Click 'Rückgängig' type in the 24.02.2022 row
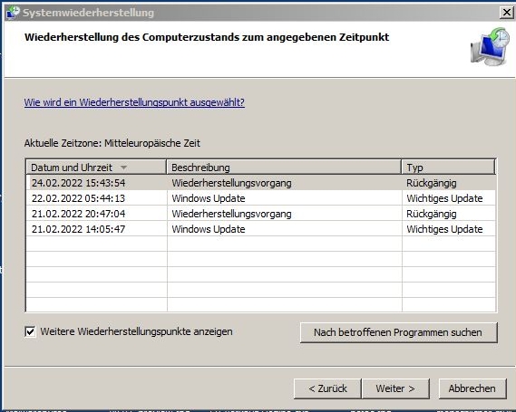Screen dimensions: 516x412 431,183
